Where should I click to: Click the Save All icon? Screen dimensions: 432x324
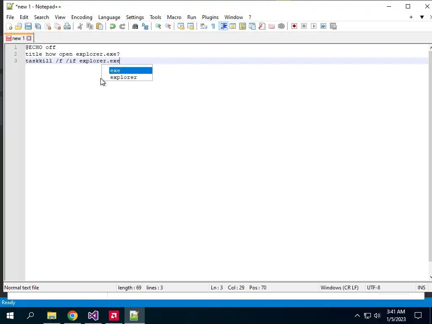click(x=38, y=26)
